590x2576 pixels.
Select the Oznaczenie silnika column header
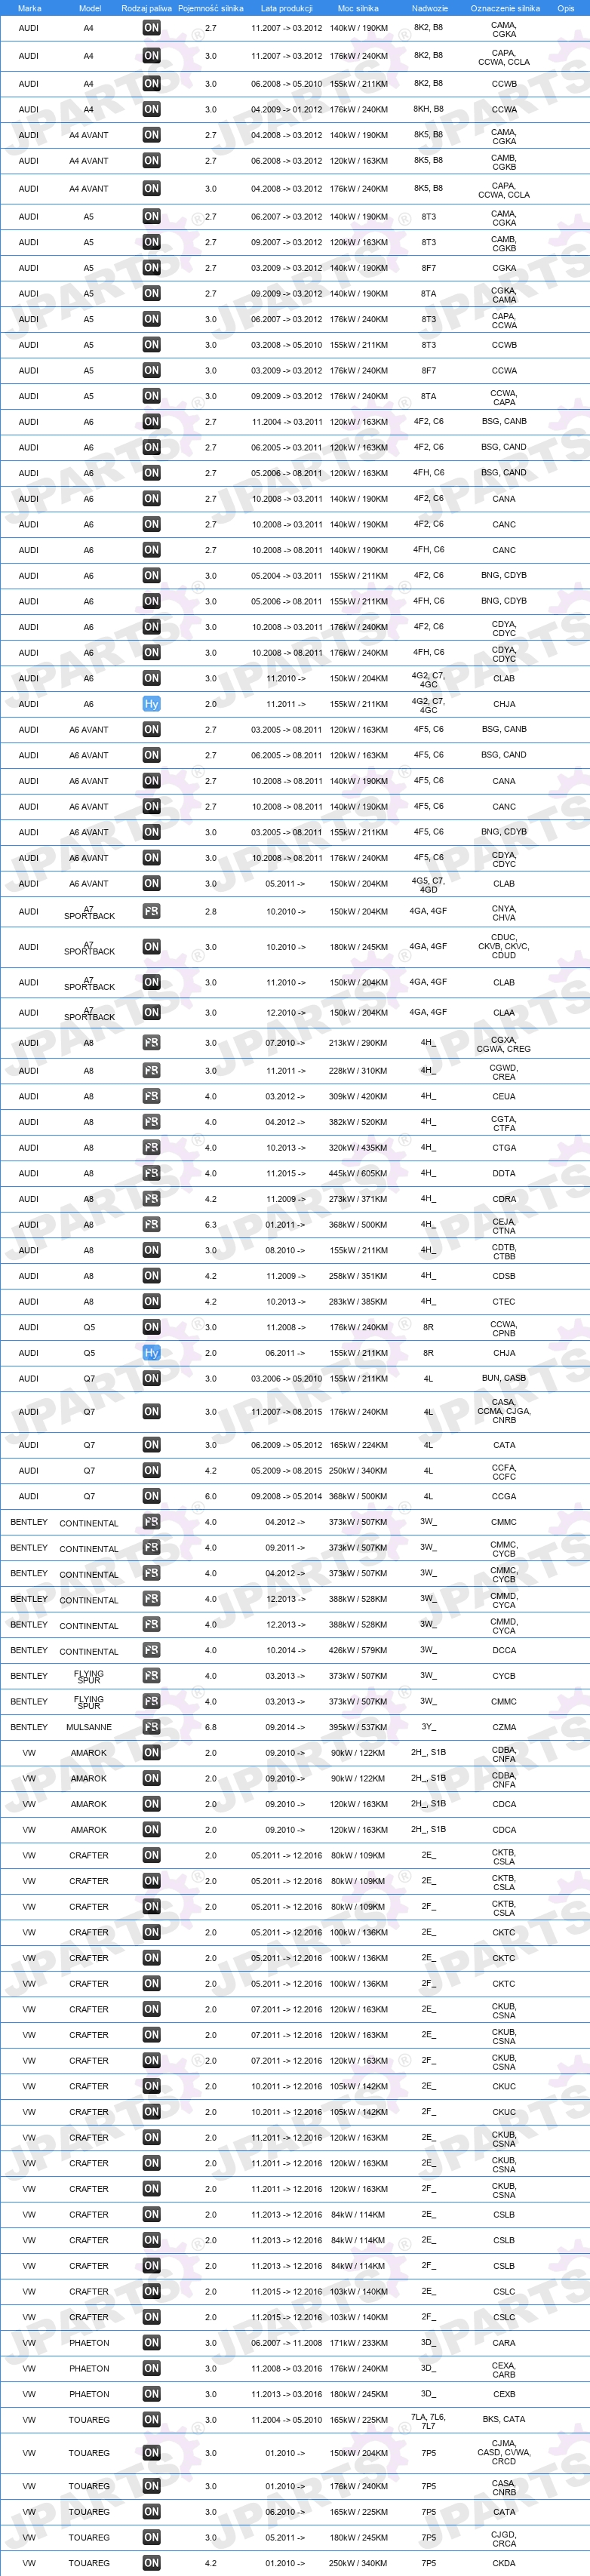(505, 8)
